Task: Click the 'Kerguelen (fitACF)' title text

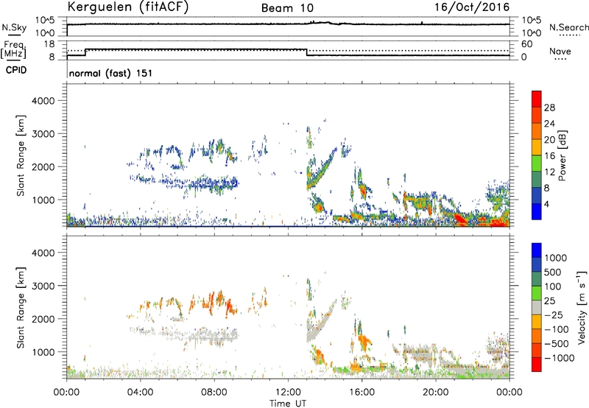Action: (x=127, y=7)
